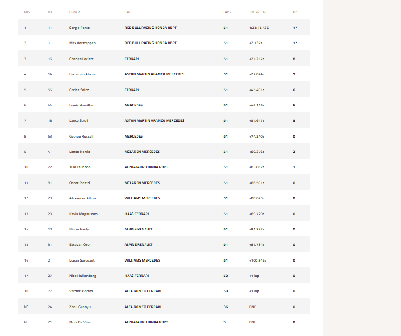401x336 pixels.
Task: Click the Oscar Piastri driver name
Action: (x=80, y=183)
